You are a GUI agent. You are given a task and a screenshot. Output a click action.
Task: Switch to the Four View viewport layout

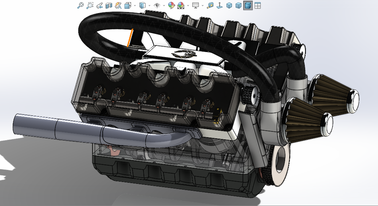click(257, 5)
